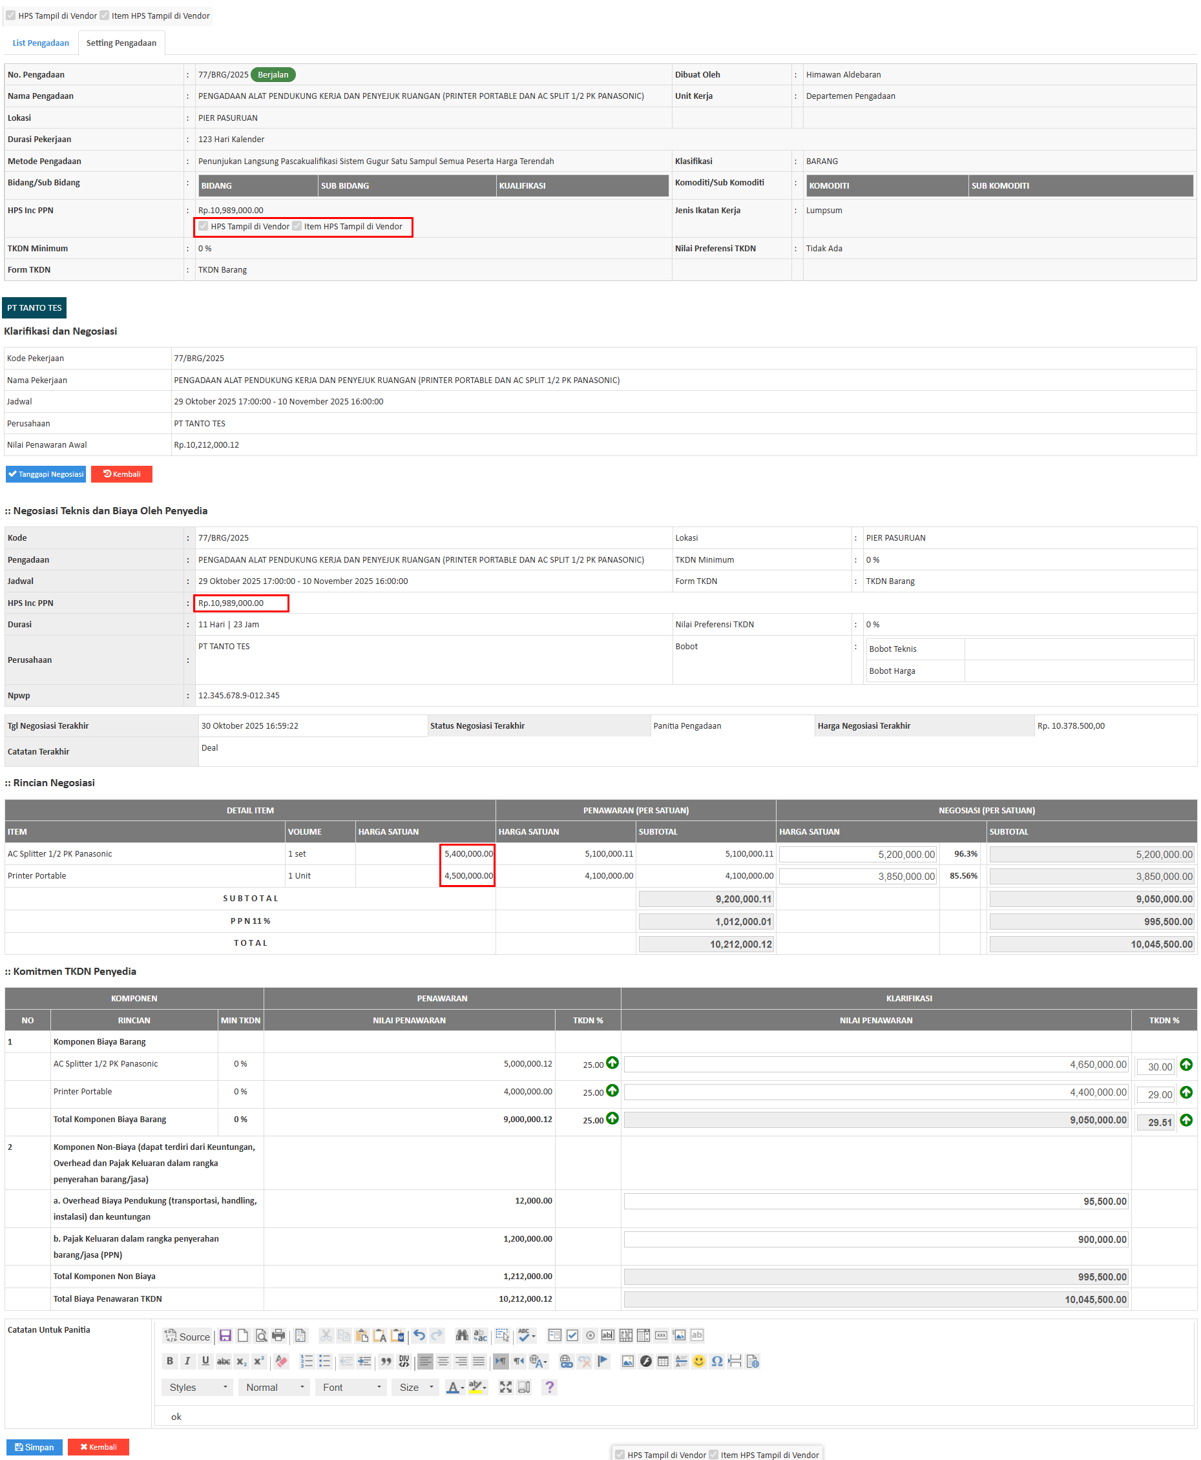Open Find using the binoculars icon
This screenshot has height=1460, width=1201.
pos(462,1335)
